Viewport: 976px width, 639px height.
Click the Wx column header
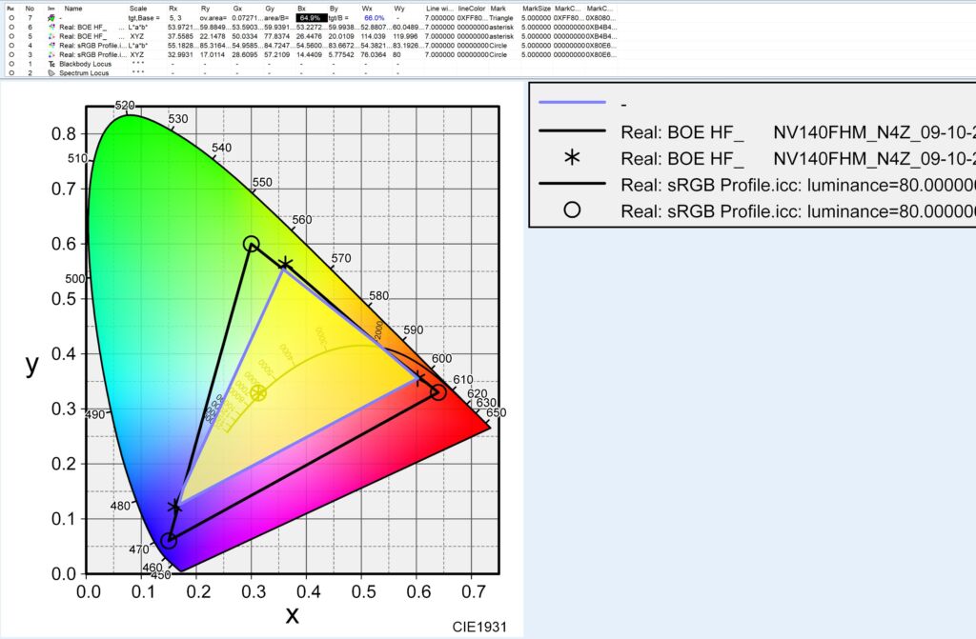click(367, 9)
